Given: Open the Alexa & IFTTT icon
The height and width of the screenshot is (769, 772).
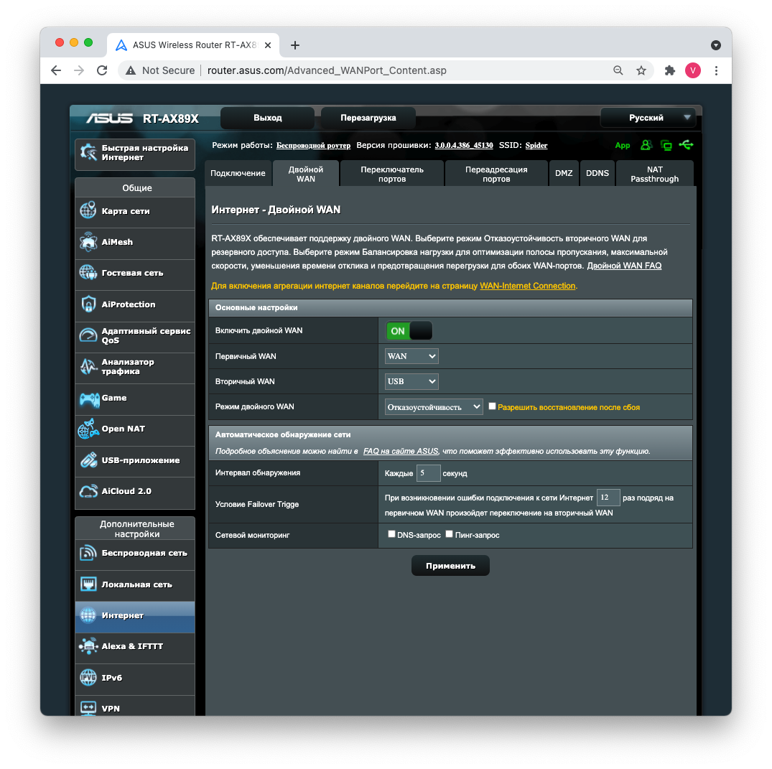Looking at the screenshot, I should (88, 646).
